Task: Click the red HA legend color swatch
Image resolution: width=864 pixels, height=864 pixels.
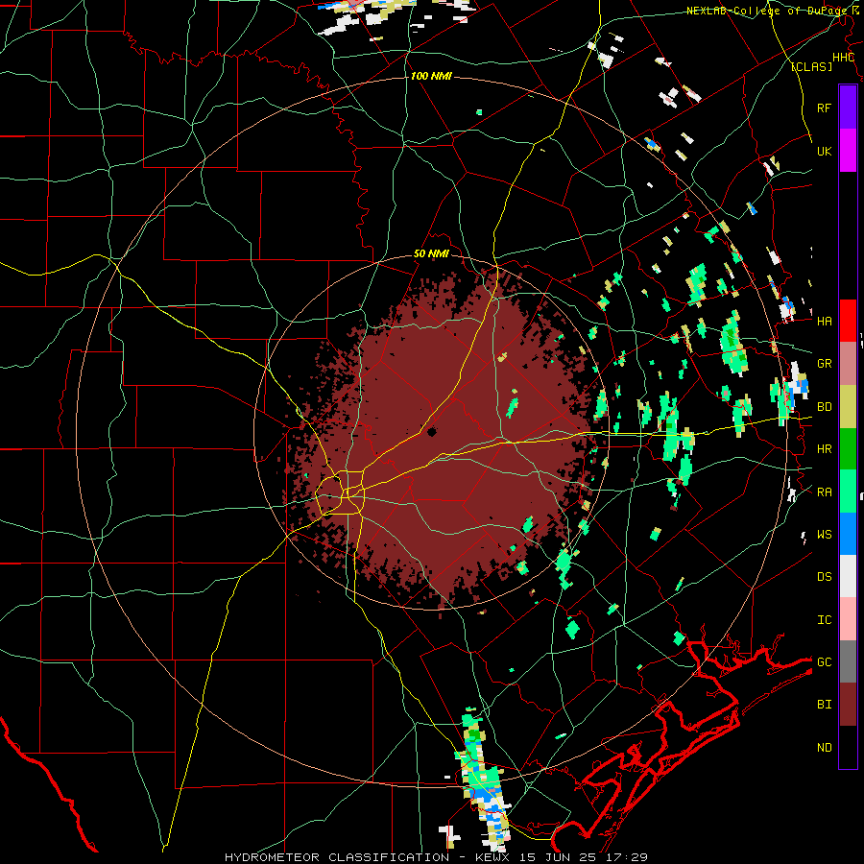Action: click(848, 321)
